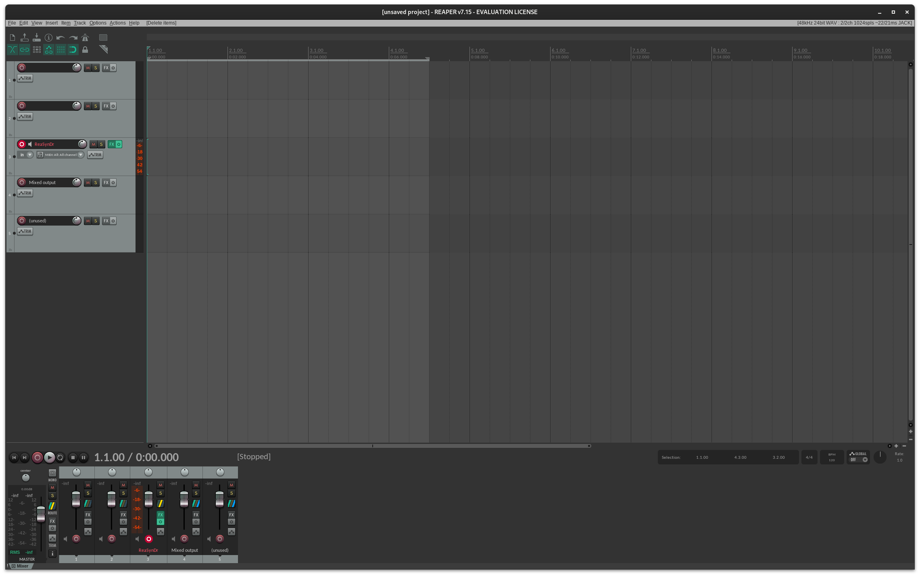Open MIDI: All channel input dropdown
Viewport: 920px width, 576px height.
tap(64, 155)
